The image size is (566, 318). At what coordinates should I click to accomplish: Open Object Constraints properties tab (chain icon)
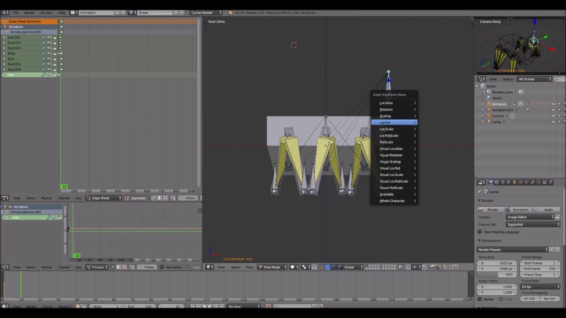pos(520,182)
